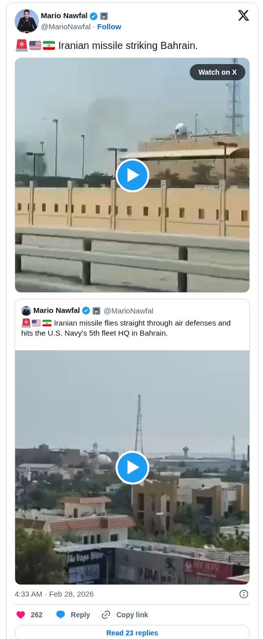Screen dimensions: 263x639
Task: Click the quoted tweet's small avatar
Action: [26, 311]
